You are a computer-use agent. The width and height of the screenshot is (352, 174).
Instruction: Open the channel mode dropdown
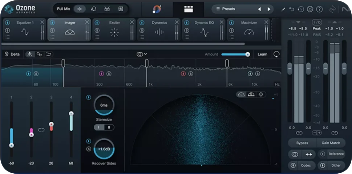[x=142, y=54]
